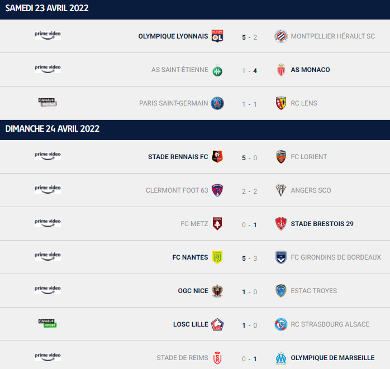
Task: Click Prime Video logo on Lyon match row
Action: [x=47, y=35]
